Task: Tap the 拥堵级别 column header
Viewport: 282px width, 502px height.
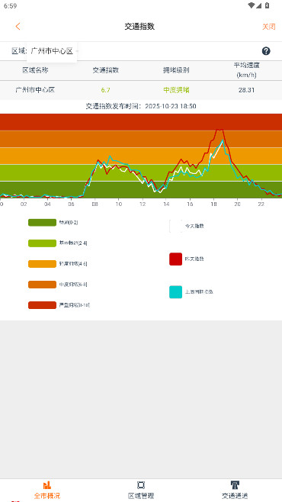Action: point(176,70)
